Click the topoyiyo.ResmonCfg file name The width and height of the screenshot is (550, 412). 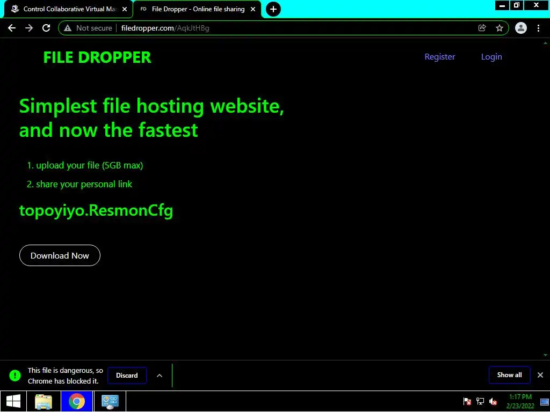click(96, 210)
